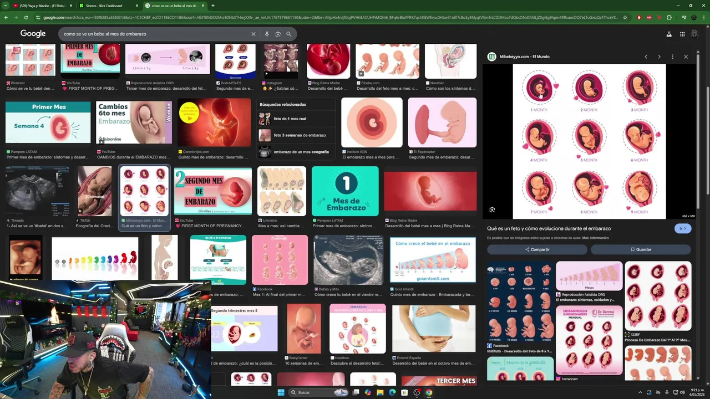
Task: Select the Google search results tab
Action: click(173, 6)
